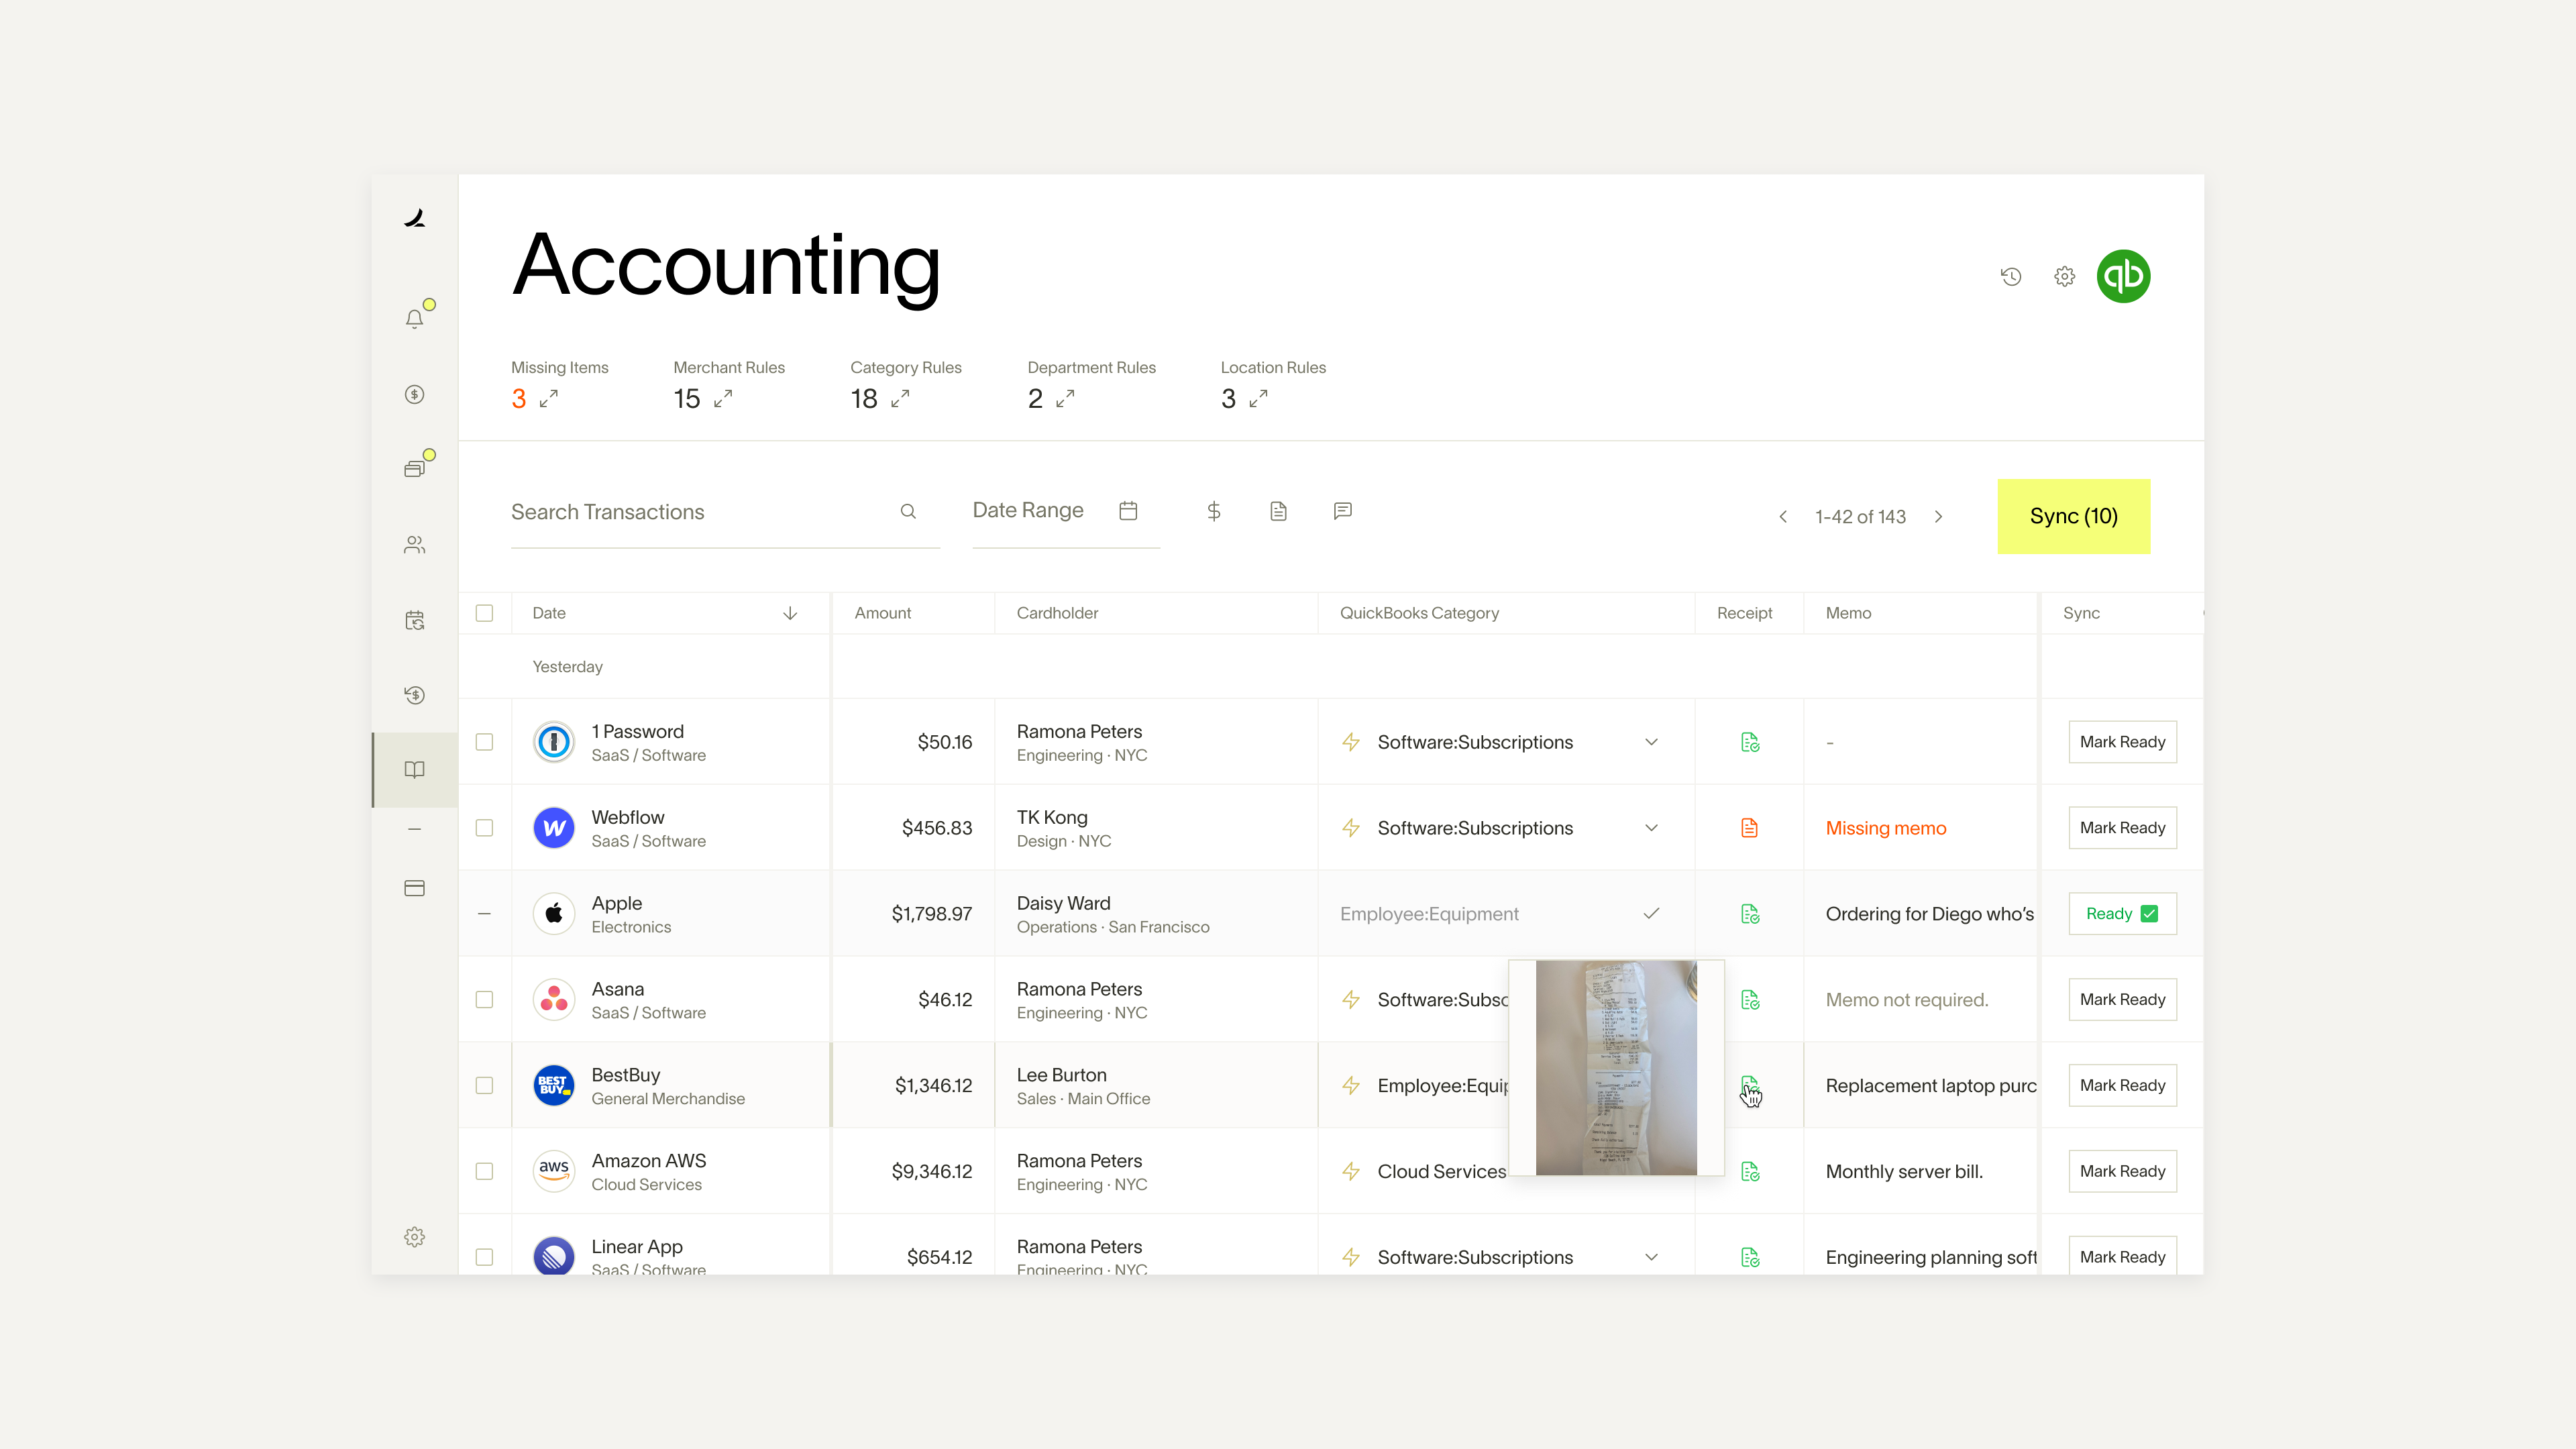The height and width of the screenshot is (1449, 2576).
Task: Open team members icon in sidebar
Action: click(414, 544)
